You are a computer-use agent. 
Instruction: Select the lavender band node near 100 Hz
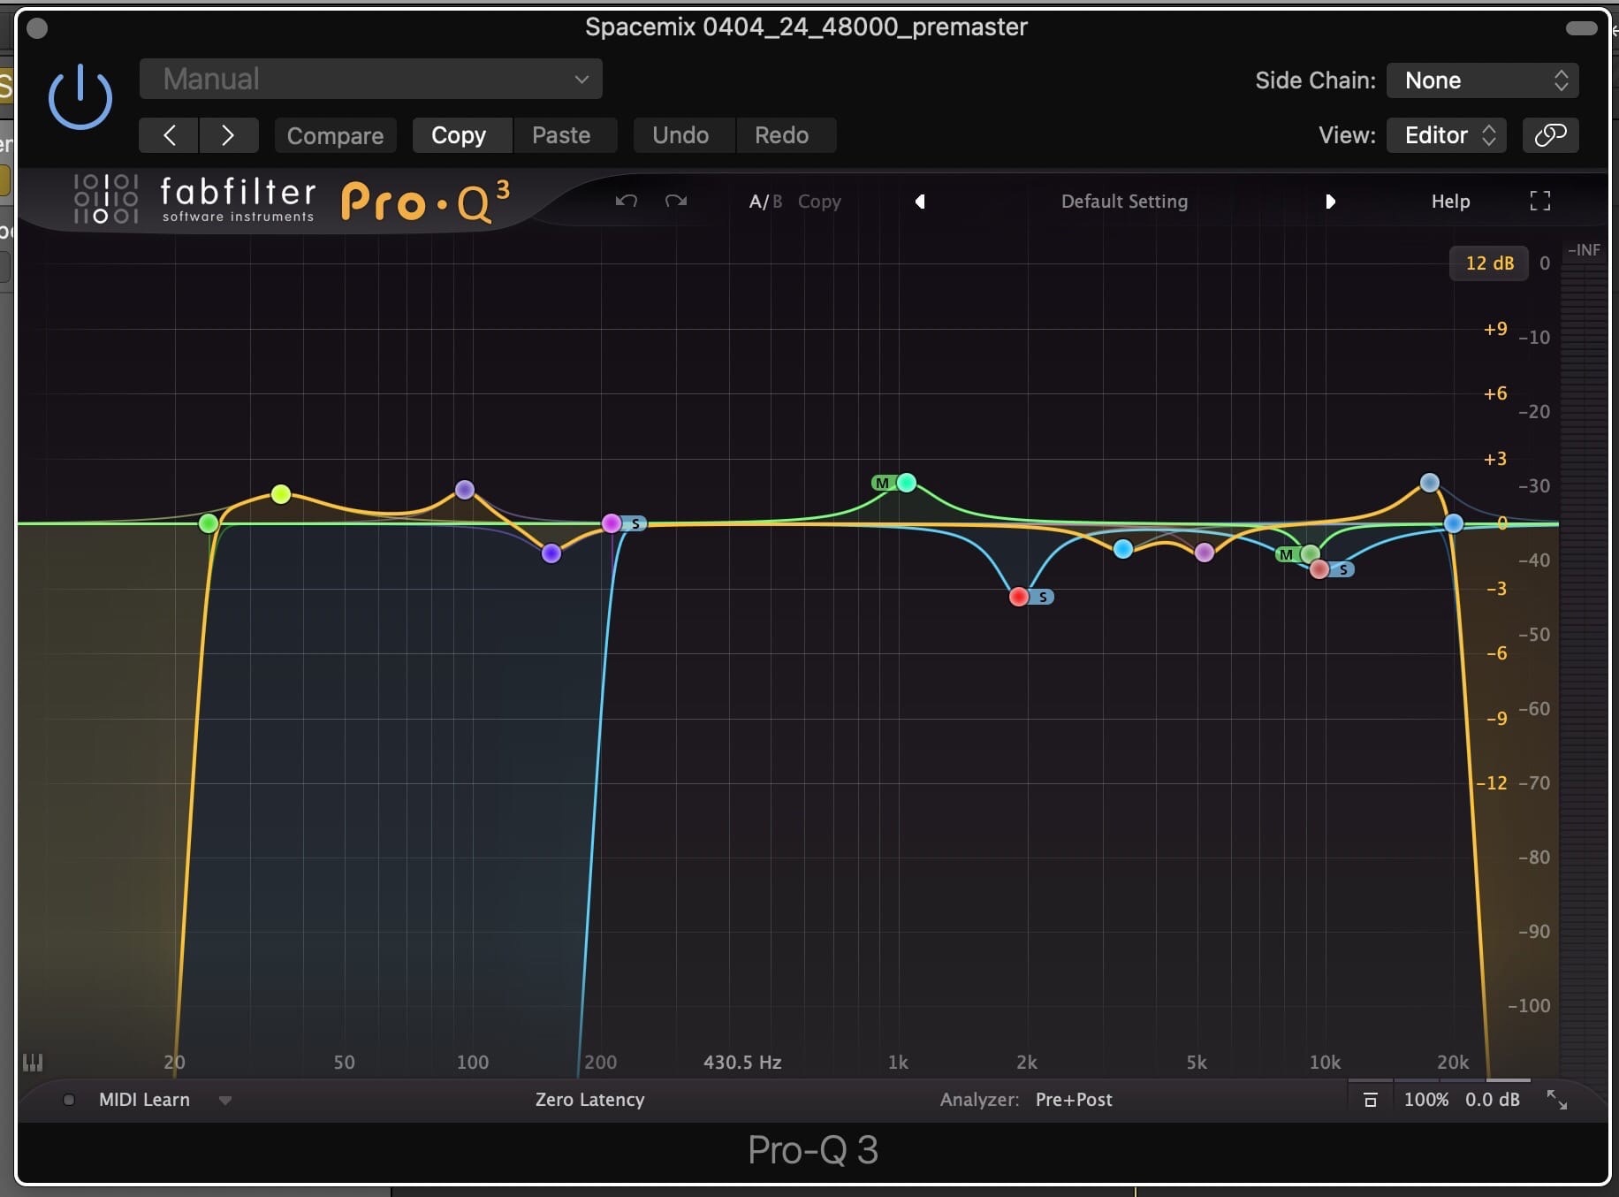(465, 490)
